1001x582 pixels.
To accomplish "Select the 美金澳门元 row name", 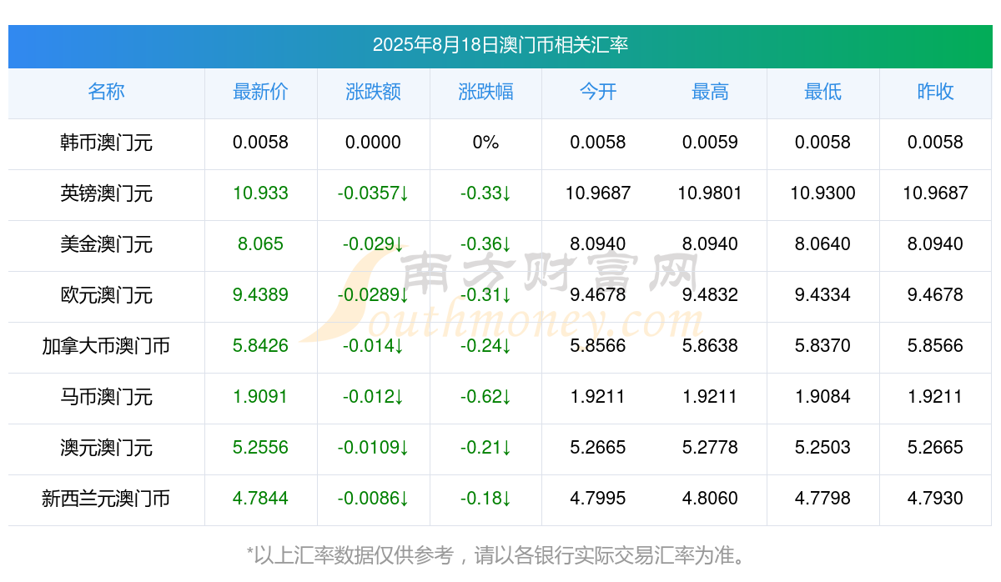I will tap(106, 244).
